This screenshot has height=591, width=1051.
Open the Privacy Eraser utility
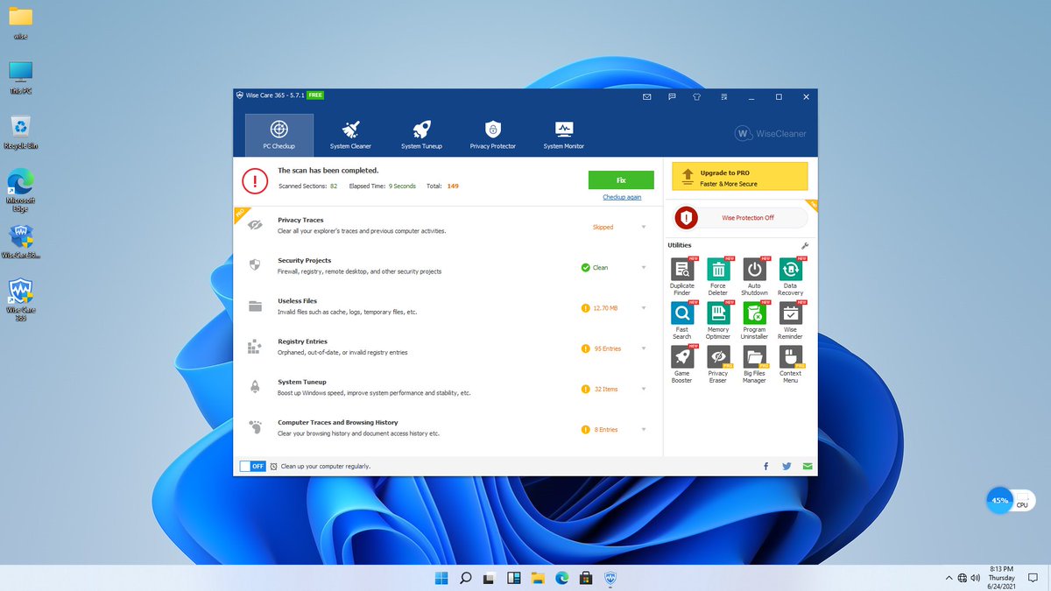pos(718,364)
